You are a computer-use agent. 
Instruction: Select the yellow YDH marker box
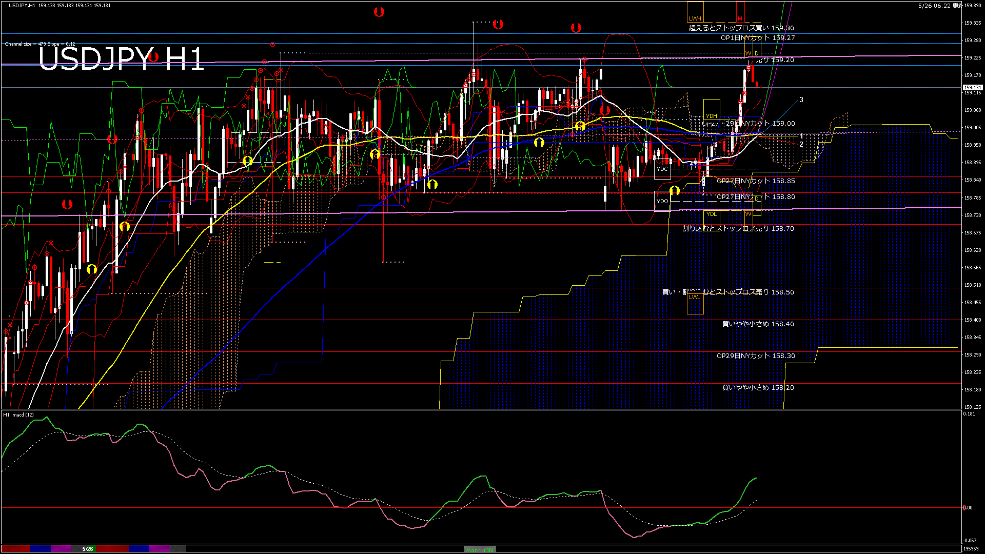[712, 109]
